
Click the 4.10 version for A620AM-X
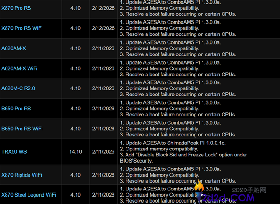click(75, 48)
